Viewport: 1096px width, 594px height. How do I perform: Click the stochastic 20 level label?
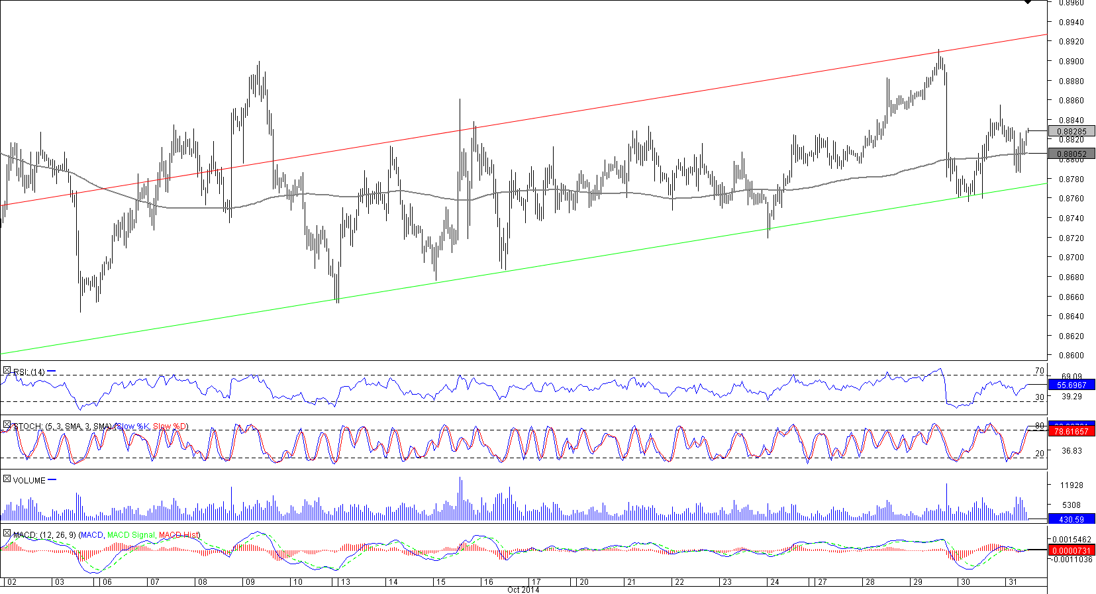[x=1039, y=454]
